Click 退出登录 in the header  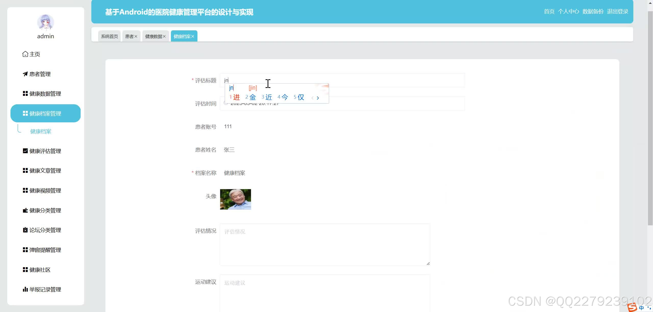point(618,11)
